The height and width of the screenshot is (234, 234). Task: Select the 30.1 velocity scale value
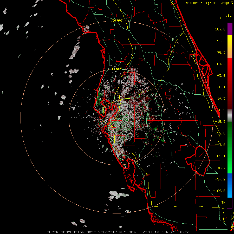pyautogui.click(x=221, y=87)
